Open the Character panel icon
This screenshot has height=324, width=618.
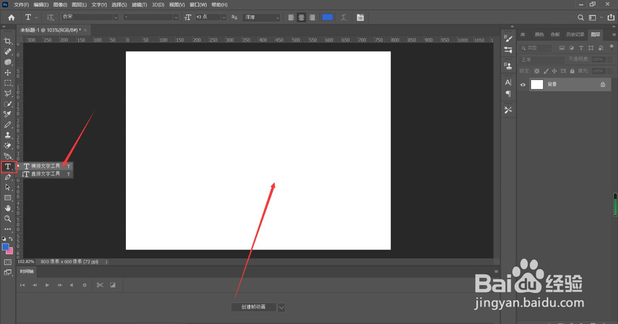(x=508, y=82)
